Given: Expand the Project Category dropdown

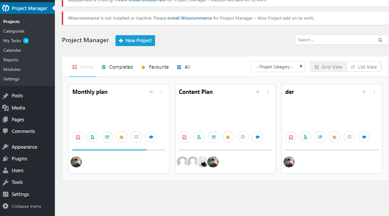Looking at the screenshot, I should pos(277,67).
